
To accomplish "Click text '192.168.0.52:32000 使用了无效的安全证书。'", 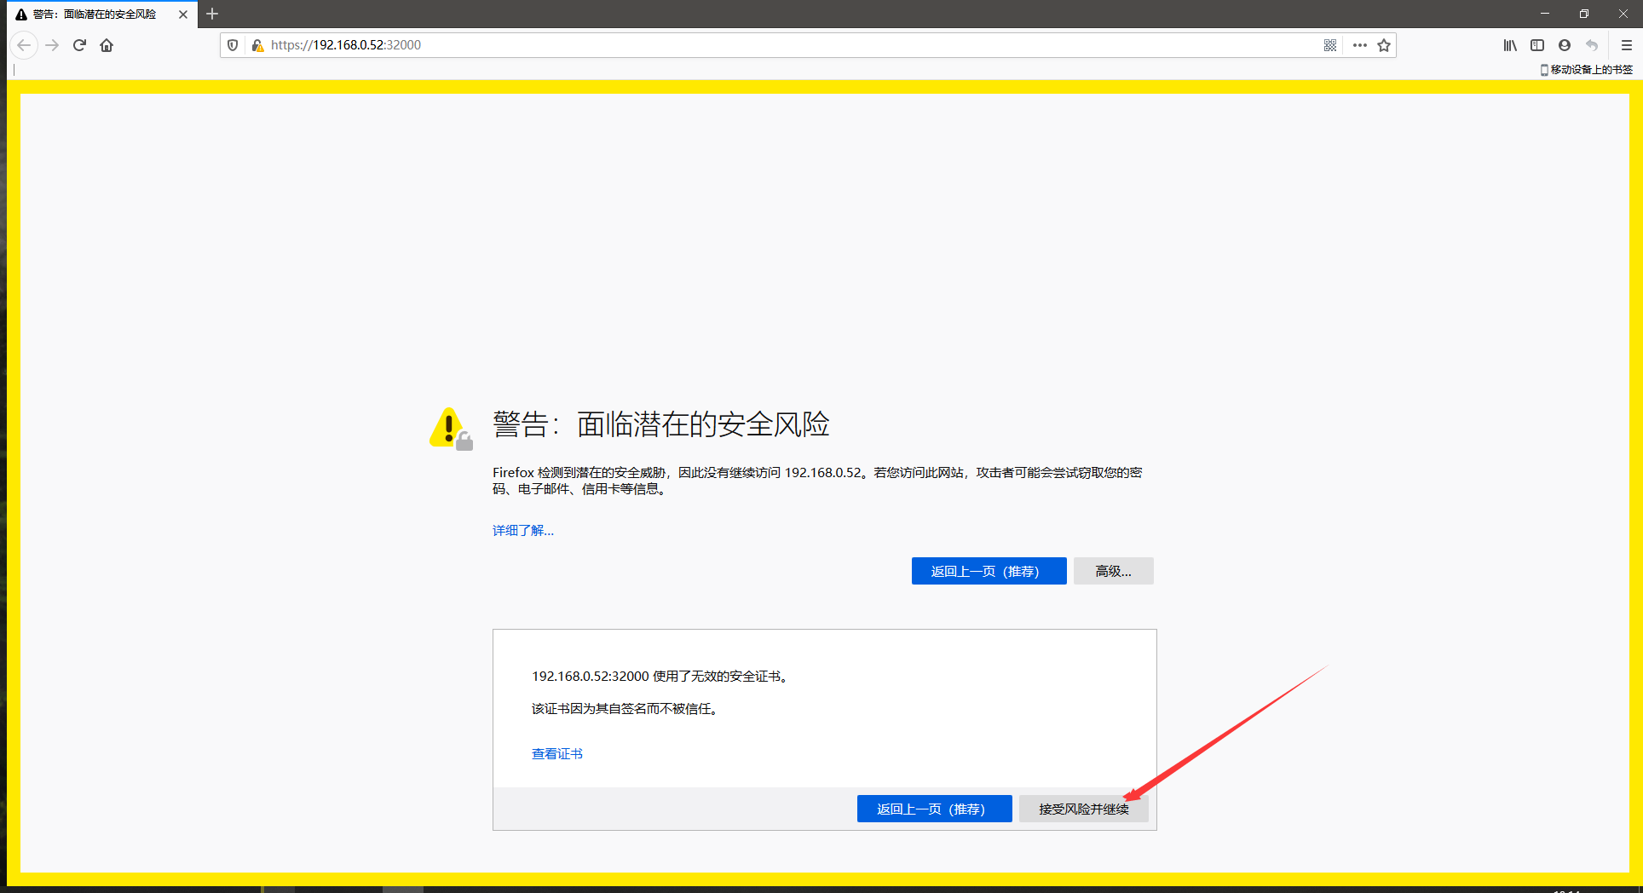I will [662, 676].
